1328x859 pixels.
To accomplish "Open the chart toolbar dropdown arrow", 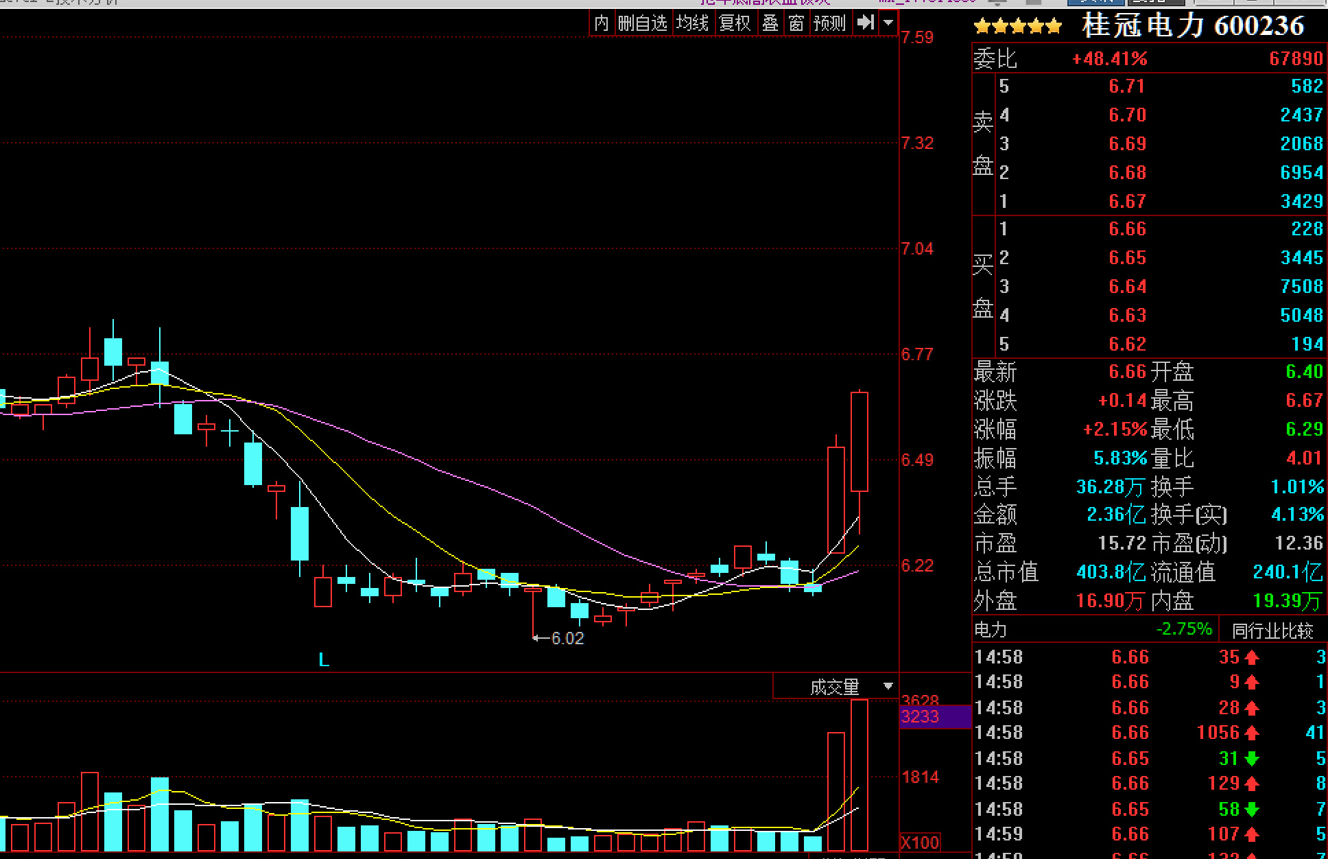I will (888, 23).
